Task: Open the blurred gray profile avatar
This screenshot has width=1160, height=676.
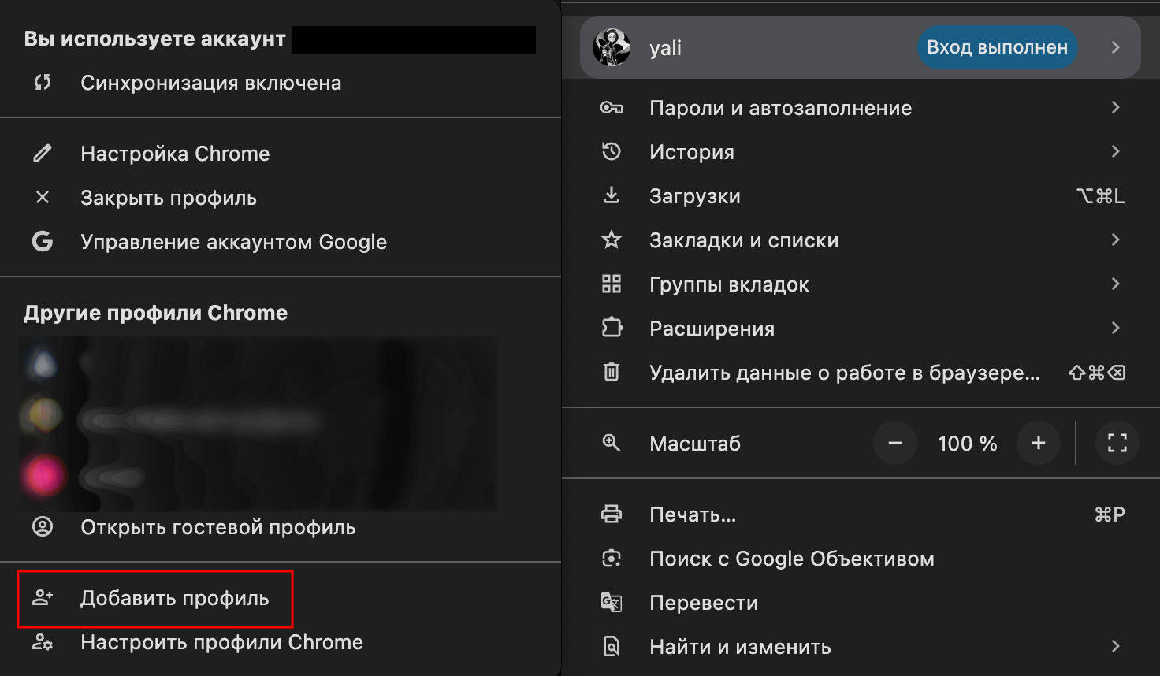Action: click(x=43, y=364)
